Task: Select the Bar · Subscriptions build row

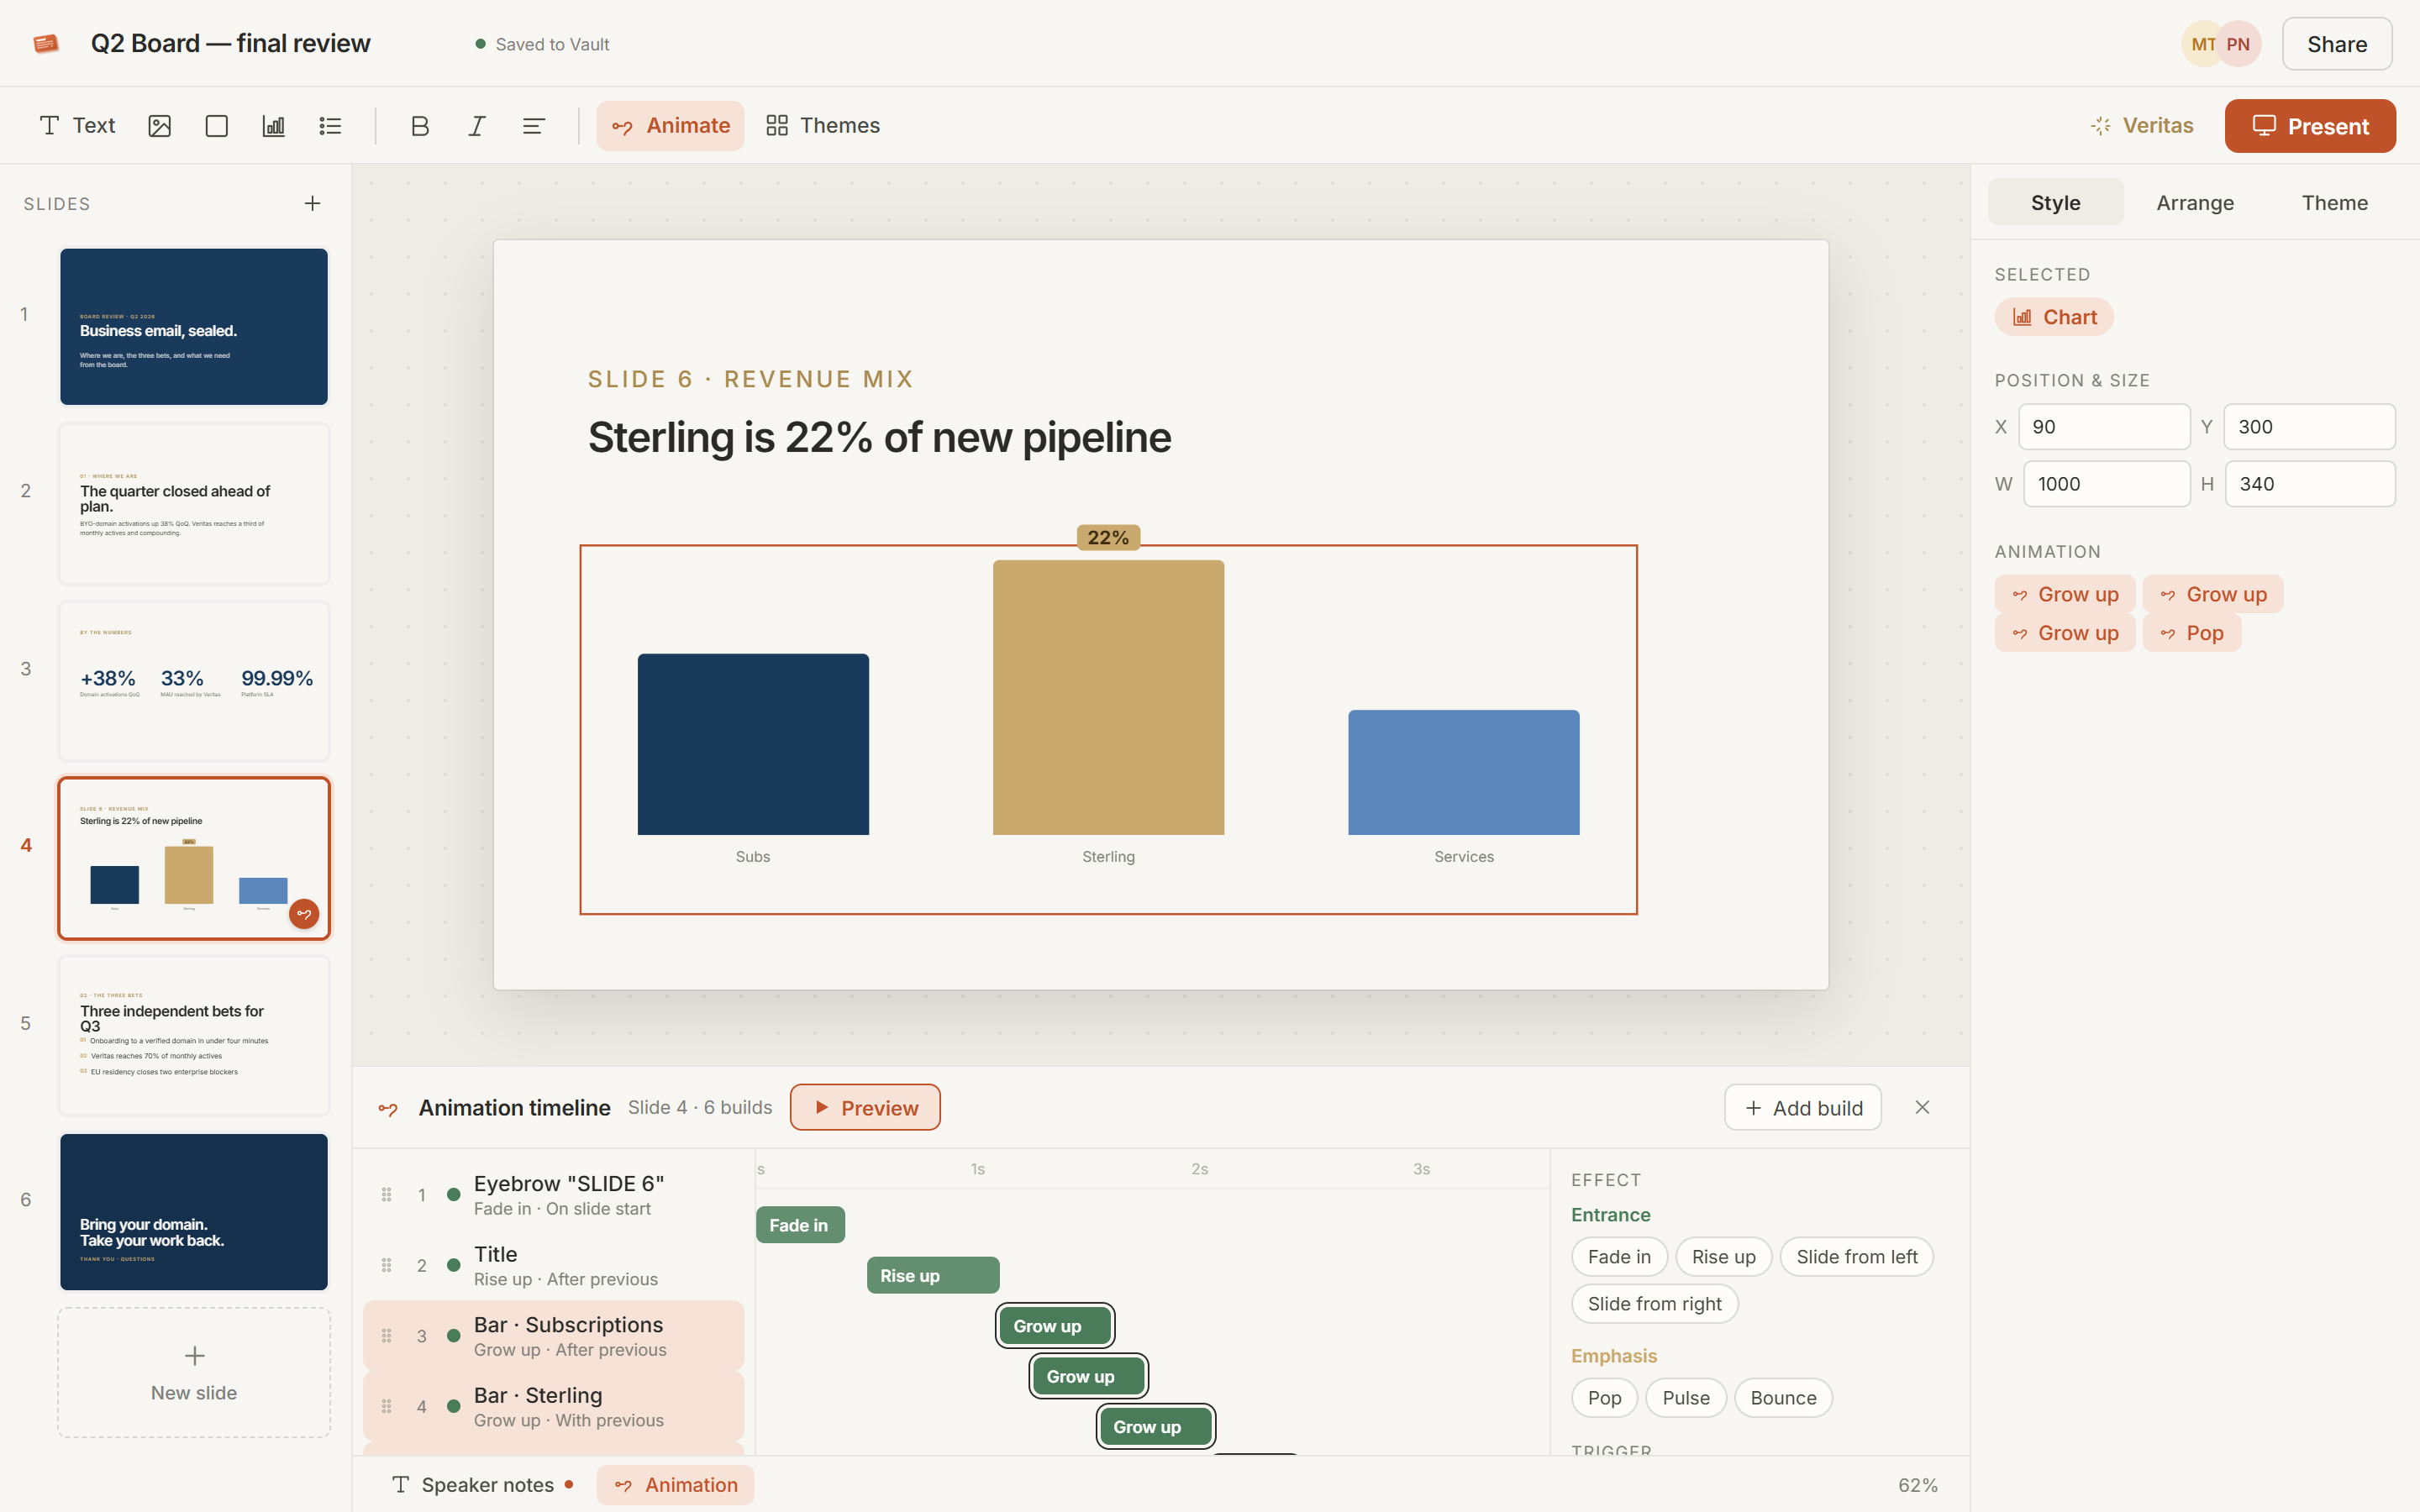Action: click(553, 1336)
